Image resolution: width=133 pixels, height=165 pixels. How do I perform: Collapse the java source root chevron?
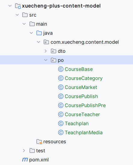click(31, 33)
